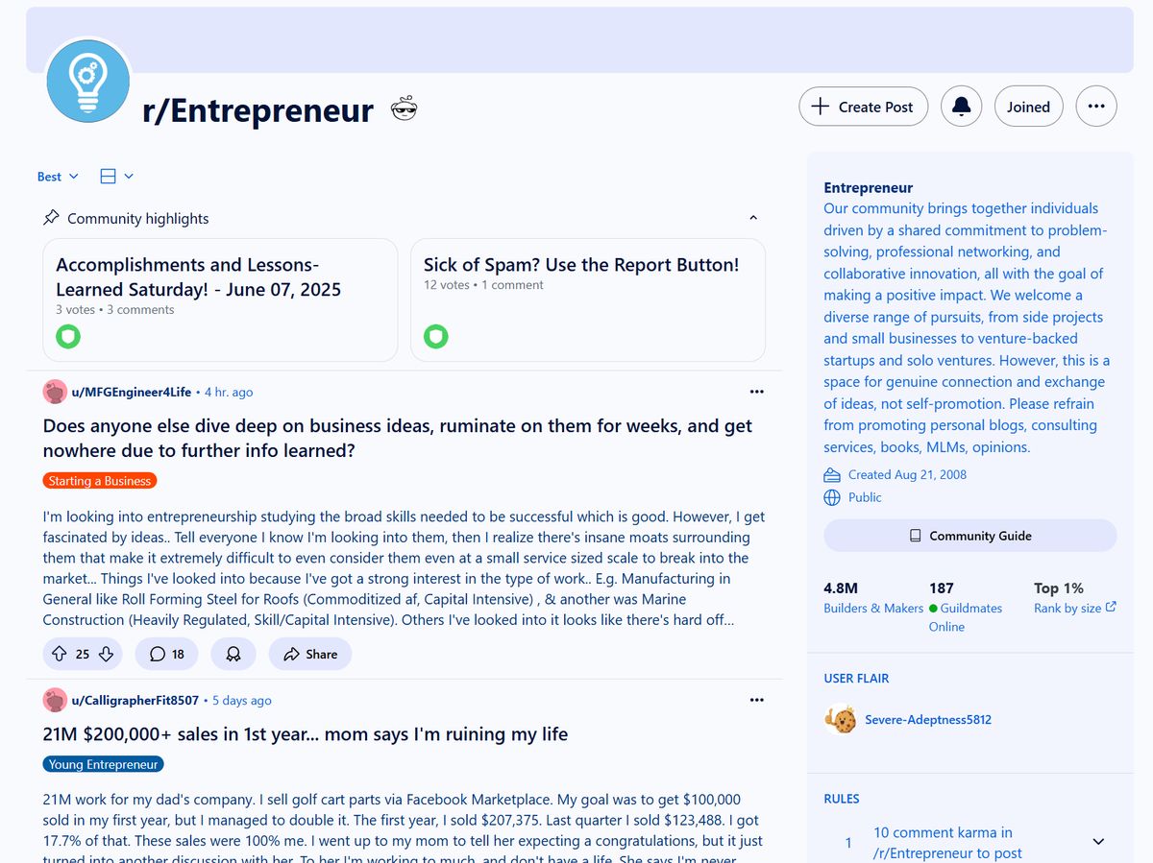Image resolution: width=1153 pixels, height=863 pixels.
Task: Share the first post
Action: [x=309, y=654]
